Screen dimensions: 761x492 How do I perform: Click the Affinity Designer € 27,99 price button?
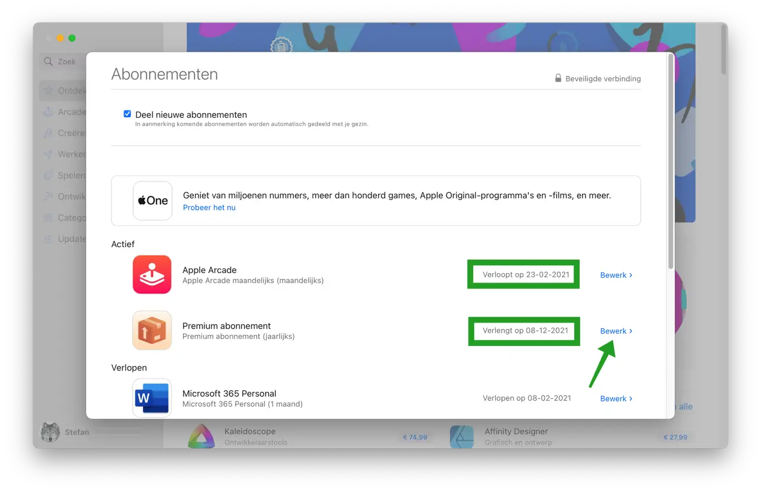click(675, 437)
